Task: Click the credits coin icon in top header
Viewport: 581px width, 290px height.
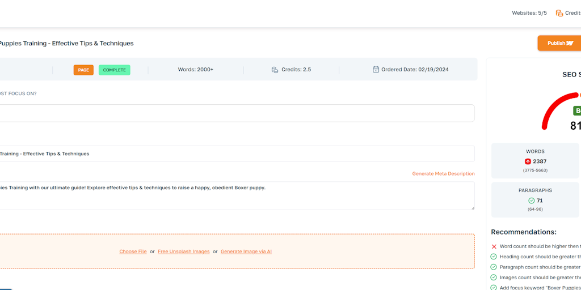Action: (x=559, y=13)
